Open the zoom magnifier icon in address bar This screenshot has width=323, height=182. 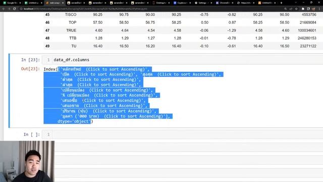coord(286,9)
